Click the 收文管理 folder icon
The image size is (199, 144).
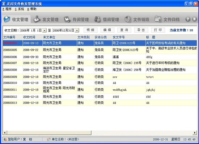point(7,19)
